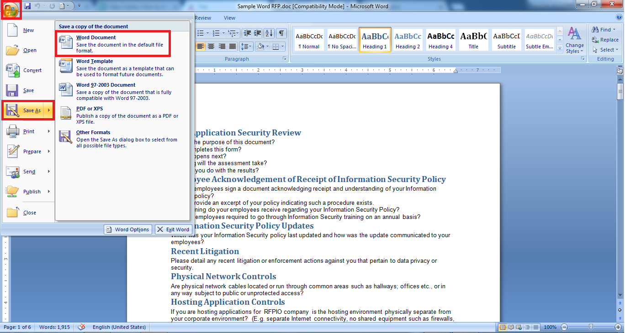The image size is (625, 333).
Task: Center align text with the Center icon
Action: 211,47
